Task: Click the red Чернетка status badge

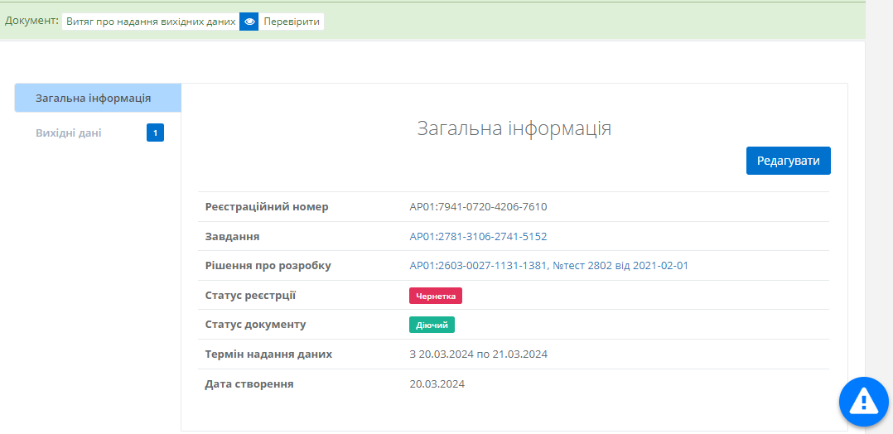Action: (435, 296)
